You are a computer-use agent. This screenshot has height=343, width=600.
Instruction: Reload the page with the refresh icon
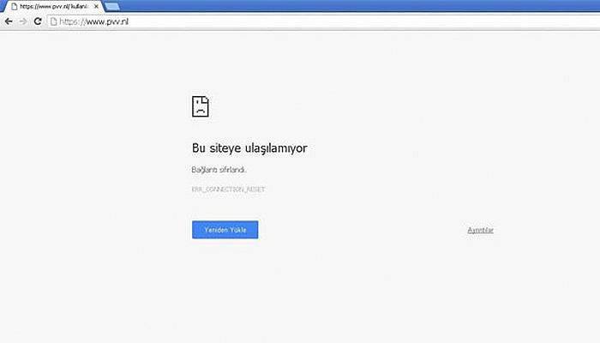[x=38, y=21]
